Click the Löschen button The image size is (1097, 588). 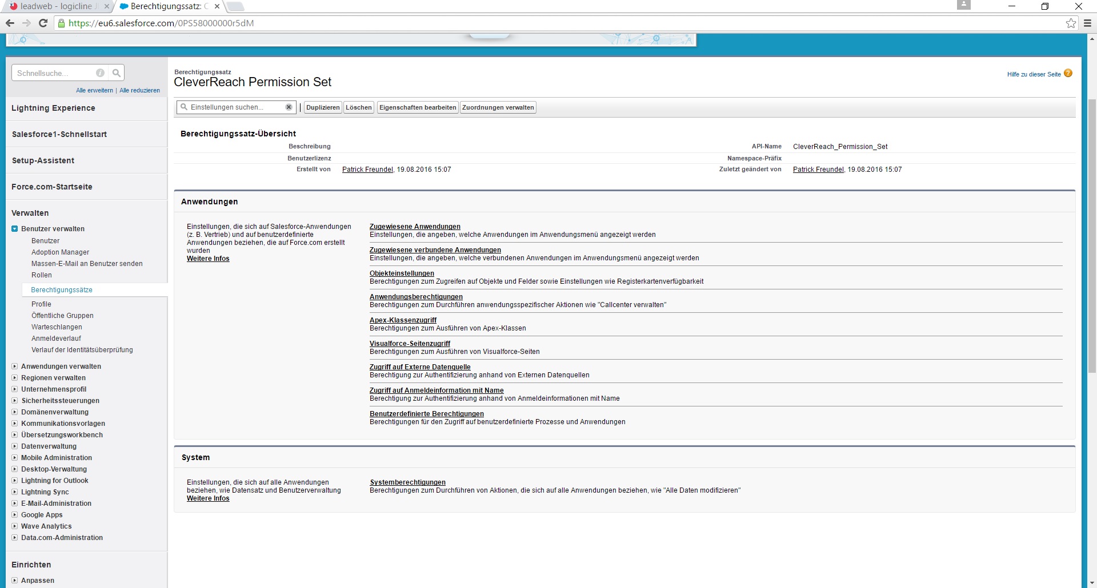point(359,107)
